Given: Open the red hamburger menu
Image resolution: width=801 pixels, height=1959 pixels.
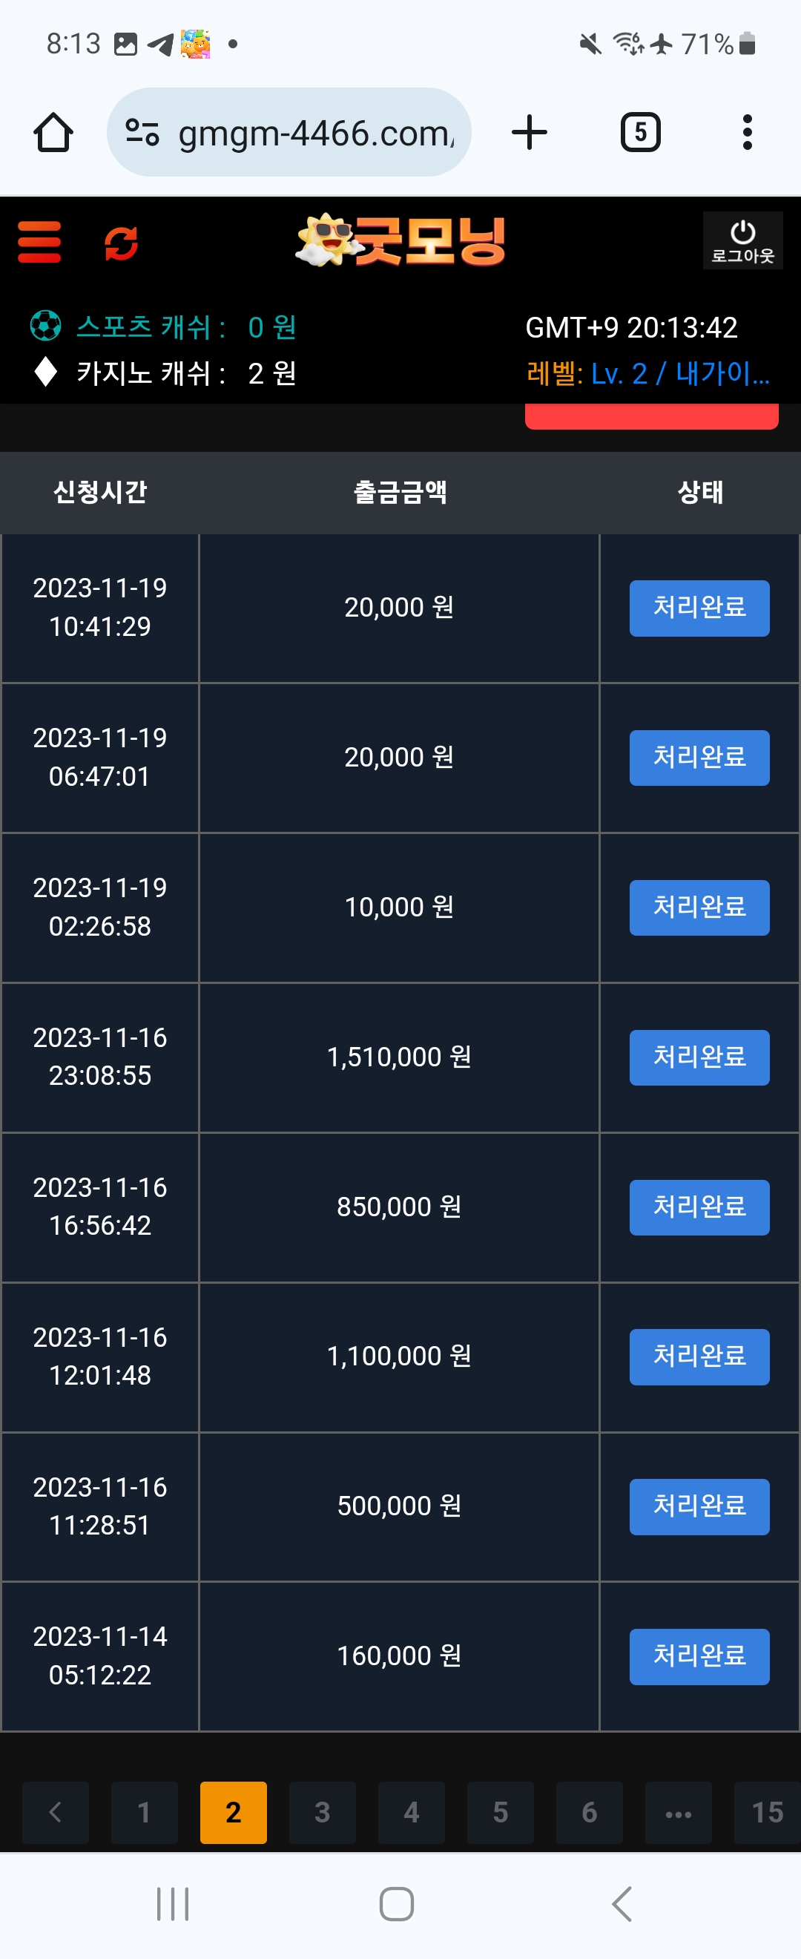Looking at the screenshot, I should (39, 242).
